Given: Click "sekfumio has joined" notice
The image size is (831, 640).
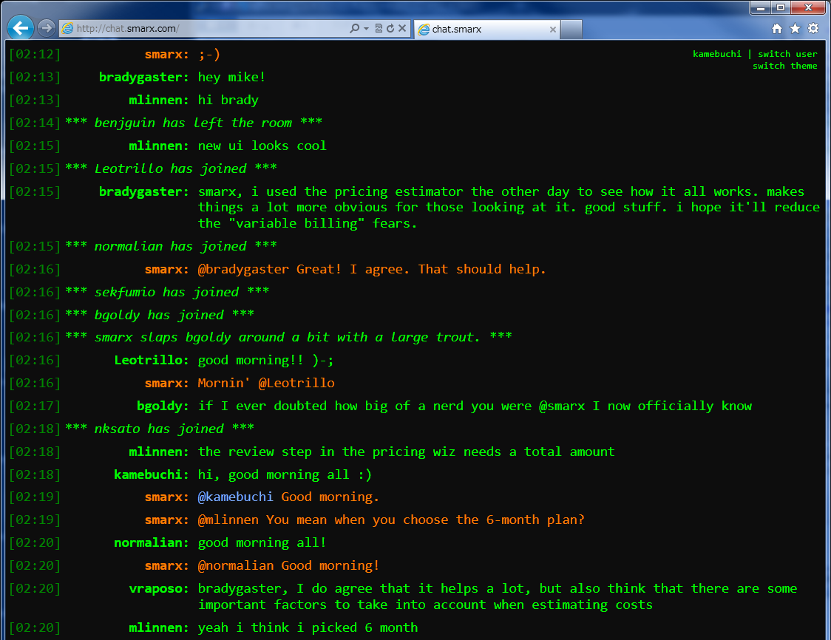Looking at the screenshot, I should [167, 292].
